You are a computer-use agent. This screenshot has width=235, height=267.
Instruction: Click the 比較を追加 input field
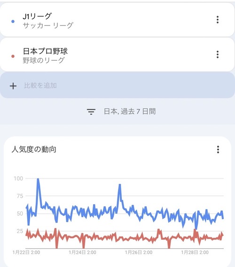point(117,85)
